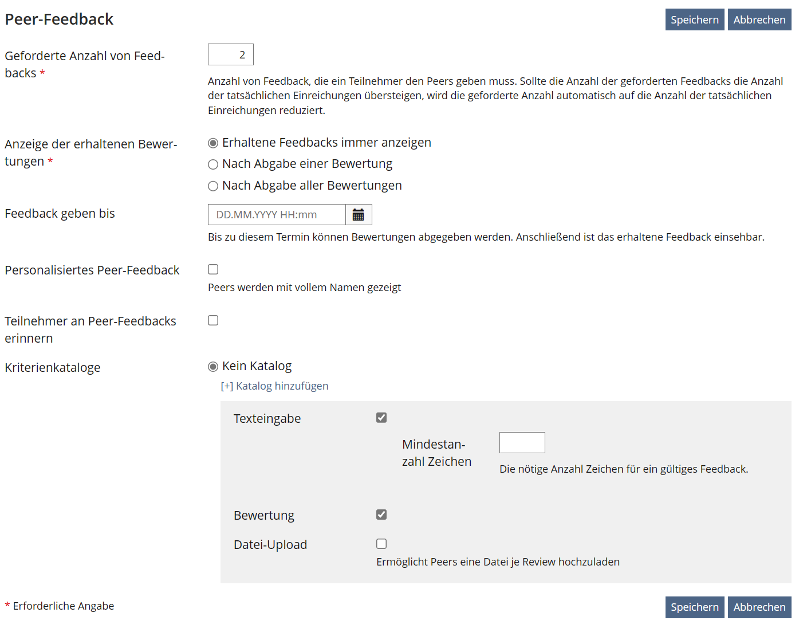The height and width of the screenshot is (640, 811).
Task: Click the 'Kein Katalog' label text
Action: 257,366
